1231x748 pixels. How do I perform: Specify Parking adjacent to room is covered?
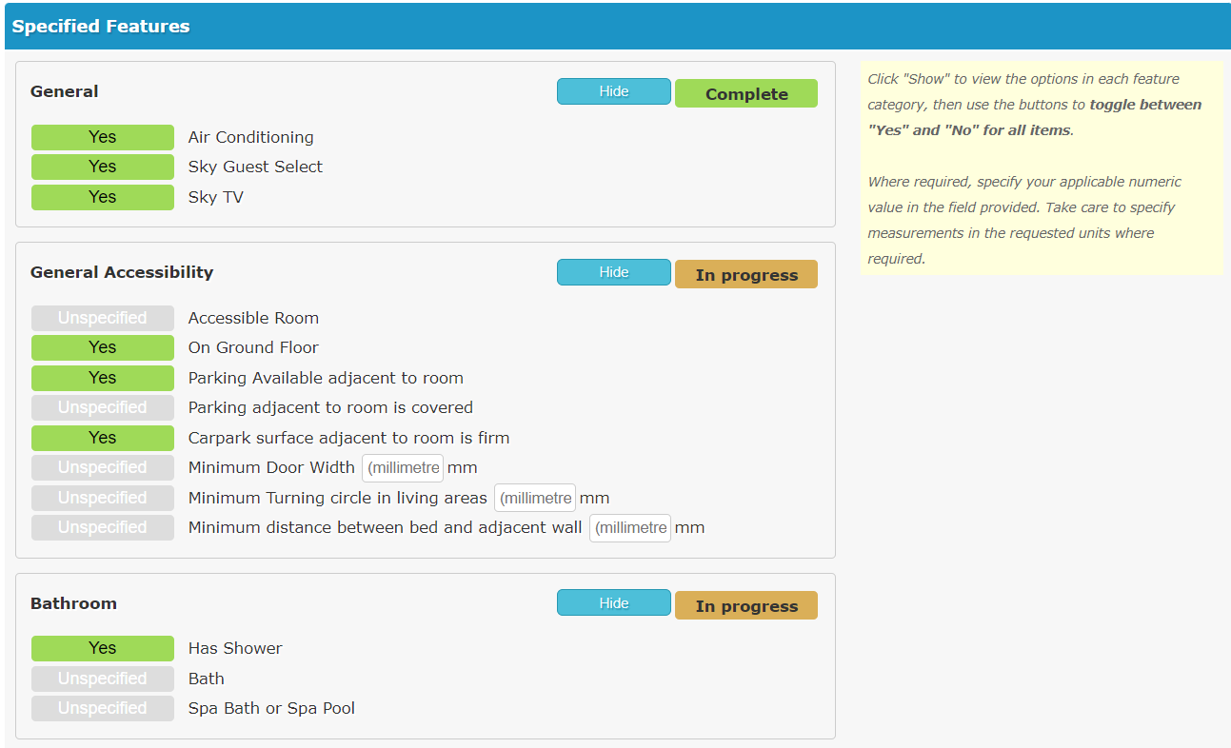(x=102, y=407)
